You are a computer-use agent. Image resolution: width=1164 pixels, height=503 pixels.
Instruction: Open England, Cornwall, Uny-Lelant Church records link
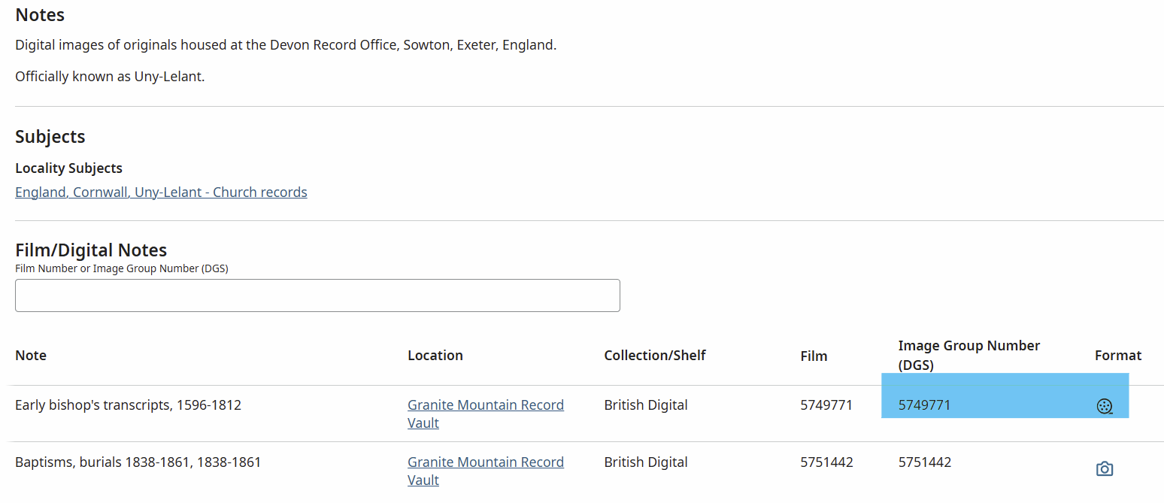[161, 192]
